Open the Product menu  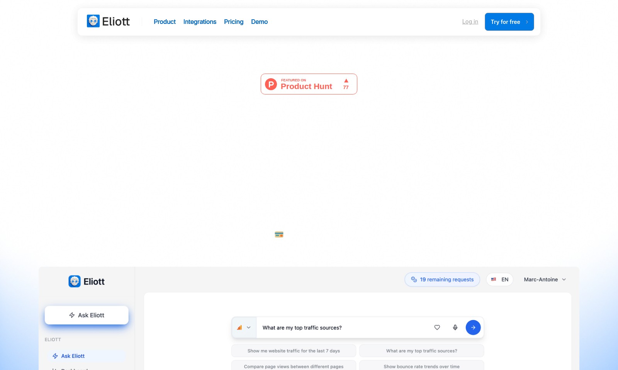pos(165,22)
